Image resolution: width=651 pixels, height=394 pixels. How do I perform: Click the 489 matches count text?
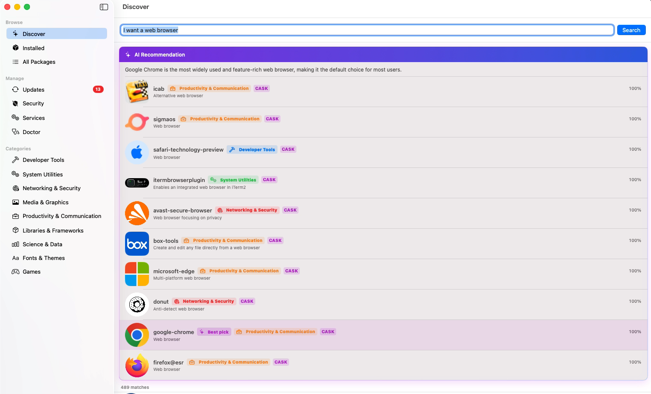(135, 387)
